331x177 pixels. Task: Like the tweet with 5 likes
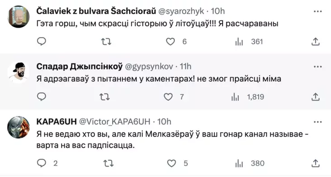tap(171, 163)
